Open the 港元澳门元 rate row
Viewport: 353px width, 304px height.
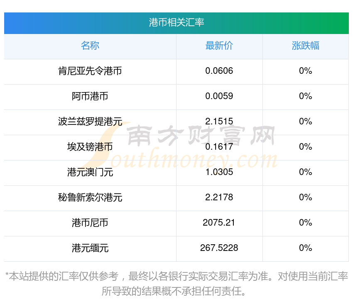click(176, 172)
